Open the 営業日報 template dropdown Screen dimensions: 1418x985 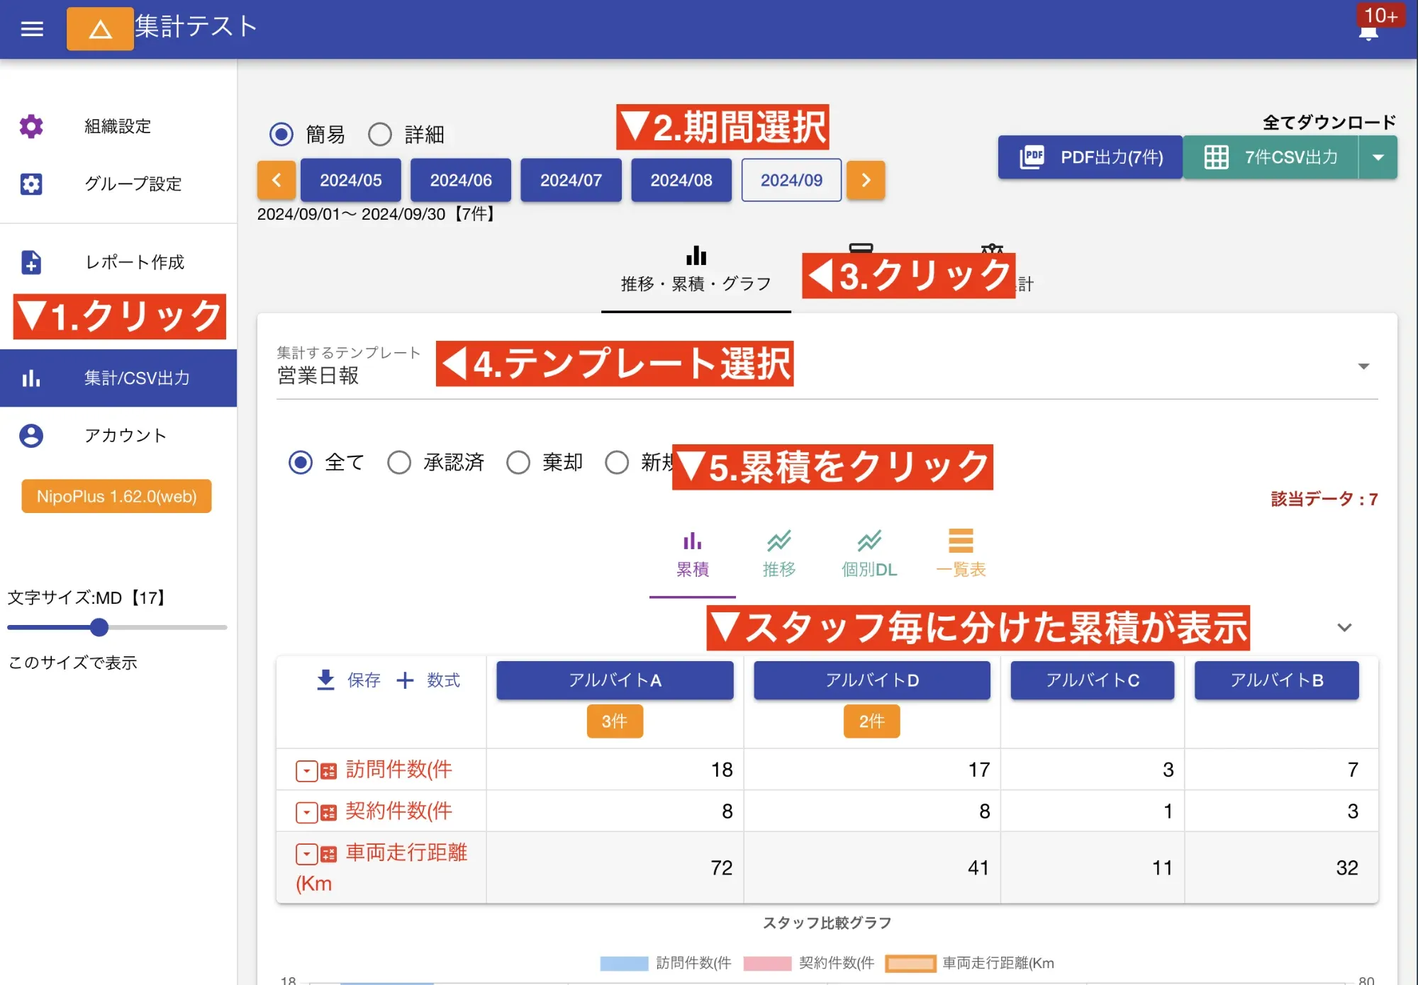pyautogui.click(x=1364, y=367)
